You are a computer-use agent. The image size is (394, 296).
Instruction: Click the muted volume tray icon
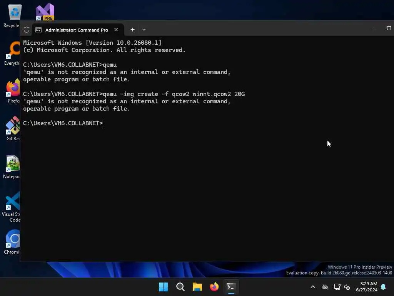347,287
